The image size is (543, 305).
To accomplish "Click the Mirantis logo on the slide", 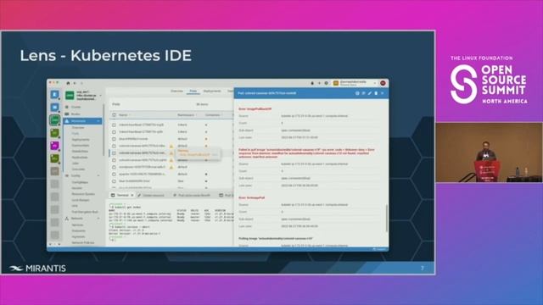I will 37,269.
